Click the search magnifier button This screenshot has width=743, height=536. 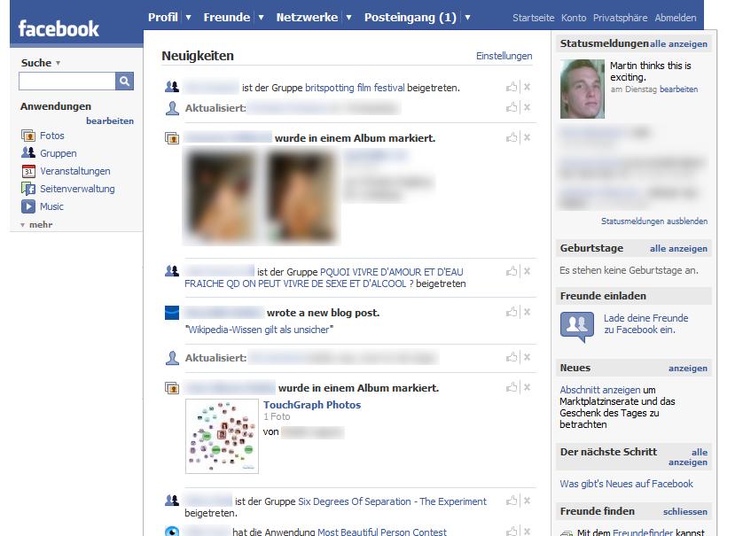point(126,81)
